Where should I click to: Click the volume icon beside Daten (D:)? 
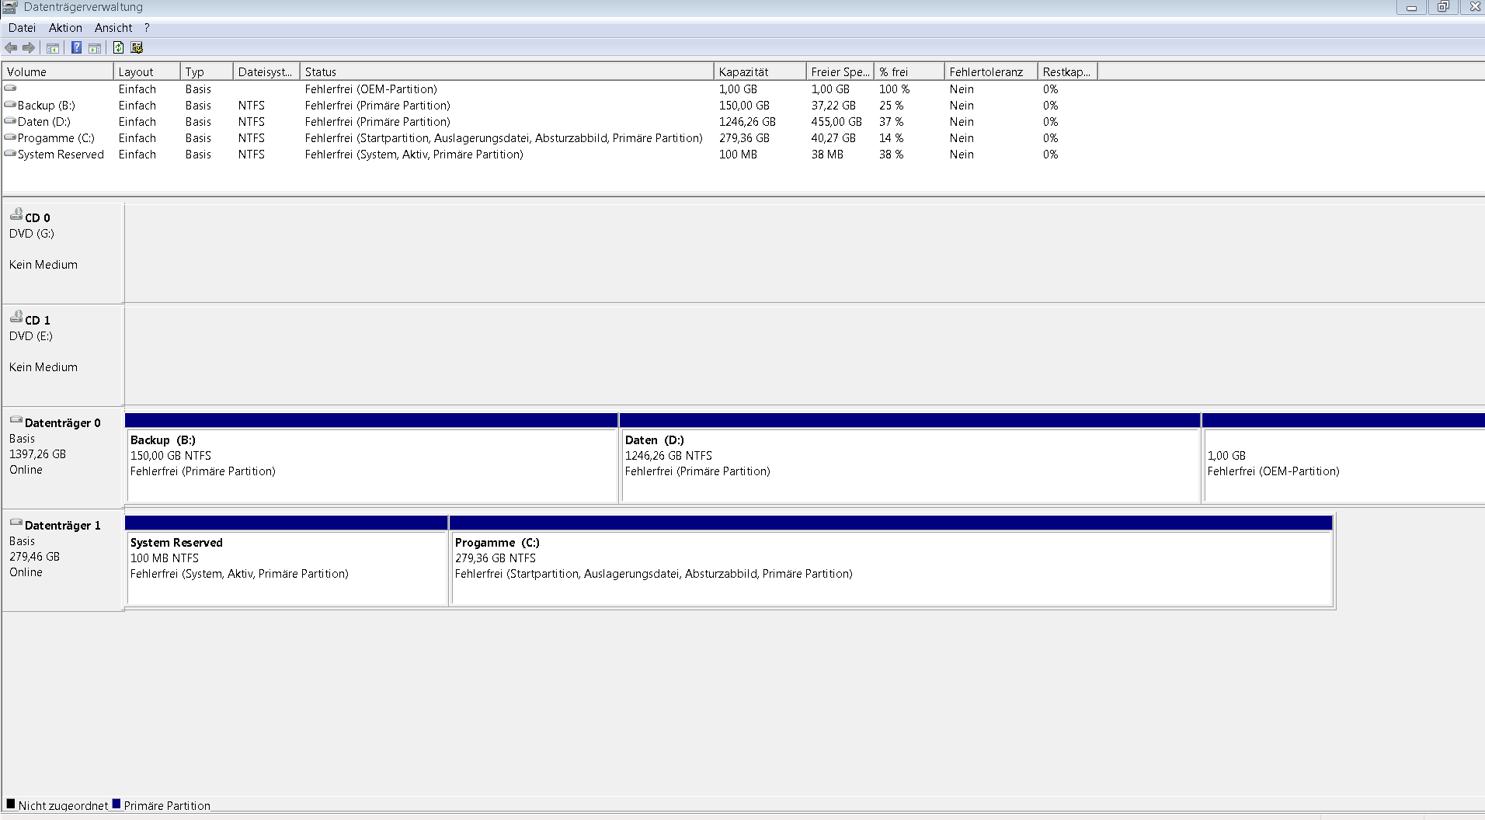coord(10,120)
